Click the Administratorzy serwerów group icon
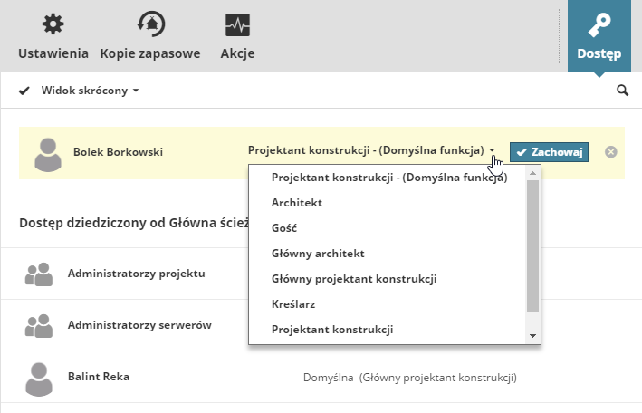Screen dimensions: 642x413 [39, 326]
